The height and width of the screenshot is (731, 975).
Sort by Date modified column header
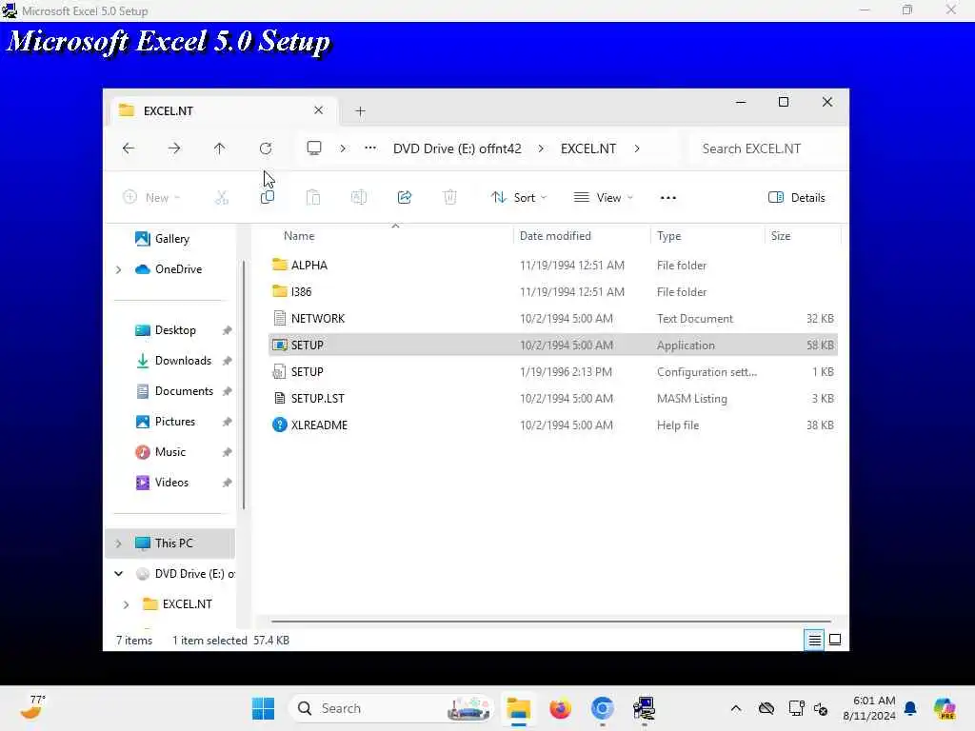point(555,236)
